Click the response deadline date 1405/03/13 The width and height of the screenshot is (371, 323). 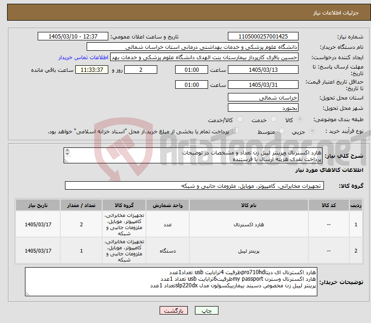point(263,69)
